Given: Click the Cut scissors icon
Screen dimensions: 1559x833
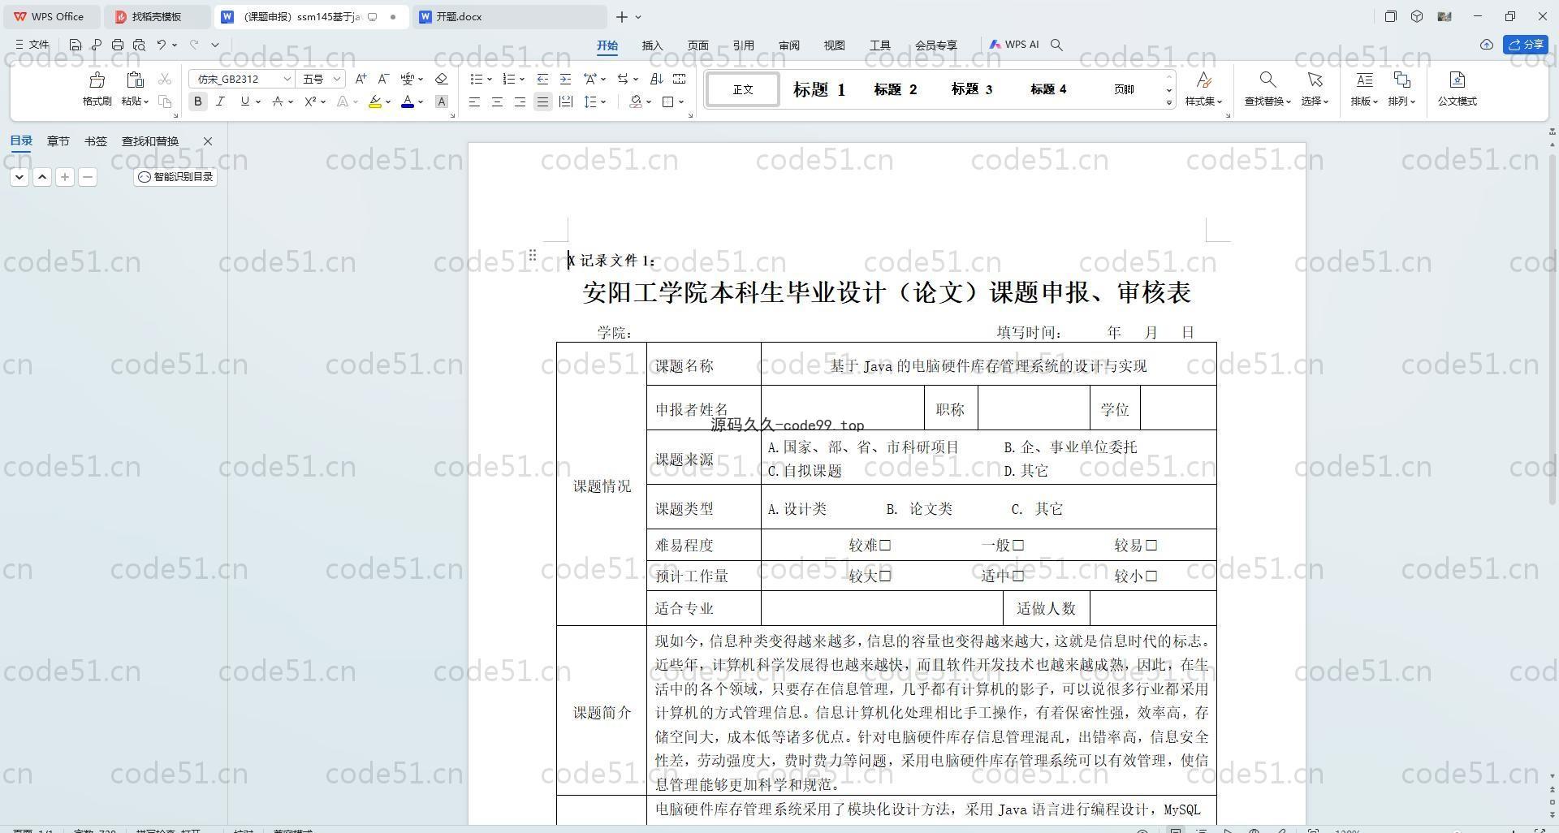Looking at the screenshot, I should pos(165,79).
